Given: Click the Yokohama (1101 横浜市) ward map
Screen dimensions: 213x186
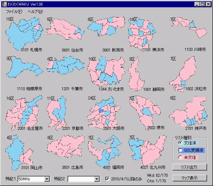Looking at the screenshot, I should (x=142, y=34).
